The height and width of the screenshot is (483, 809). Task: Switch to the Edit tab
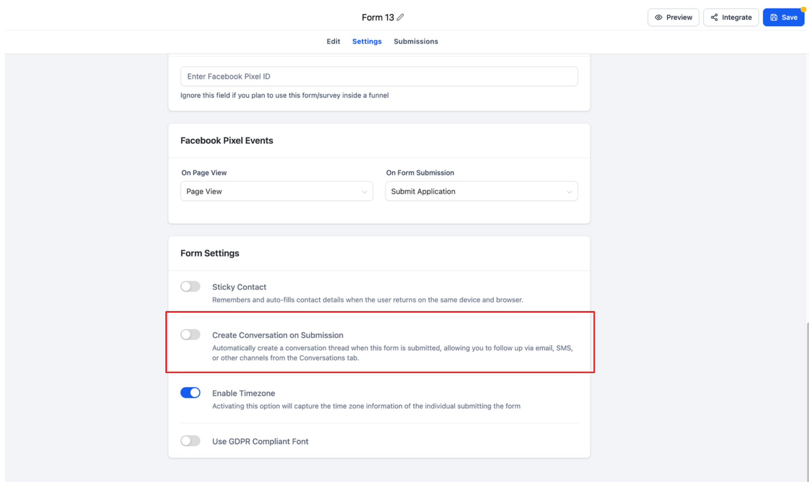click(333, 41)
